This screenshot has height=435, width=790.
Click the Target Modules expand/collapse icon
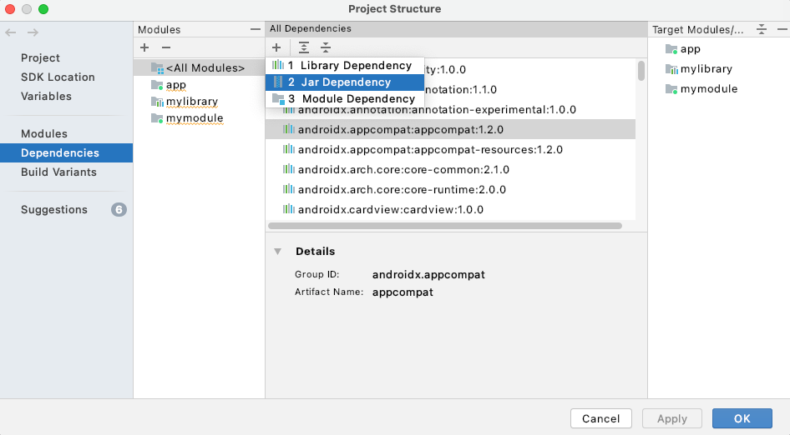coord(761,29)
